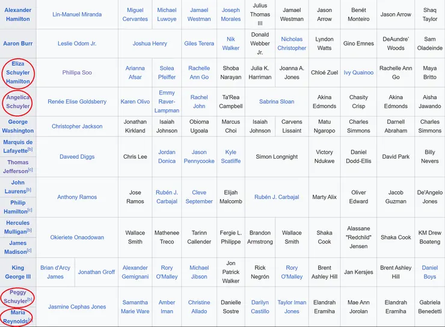
Task: Follow the Emmy Raver-Lampman link
Action: click(x=167, y=102)
